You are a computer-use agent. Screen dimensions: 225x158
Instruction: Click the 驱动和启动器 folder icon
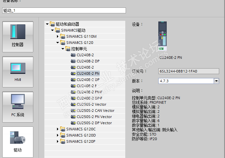click(52, 24)
